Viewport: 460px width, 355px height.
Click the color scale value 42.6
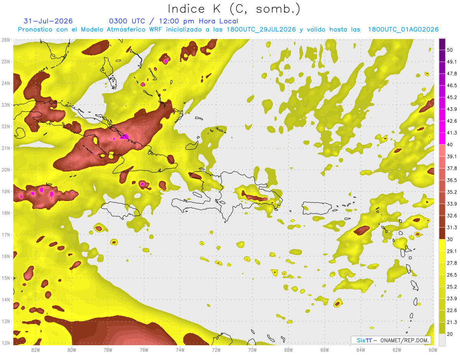[452, 121]
